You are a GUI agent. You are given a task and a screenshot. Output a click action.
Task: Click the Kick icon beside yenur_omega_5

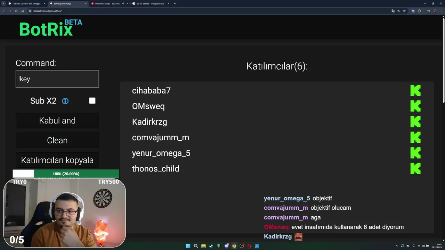pyautogui.click(x=415, y=153)
